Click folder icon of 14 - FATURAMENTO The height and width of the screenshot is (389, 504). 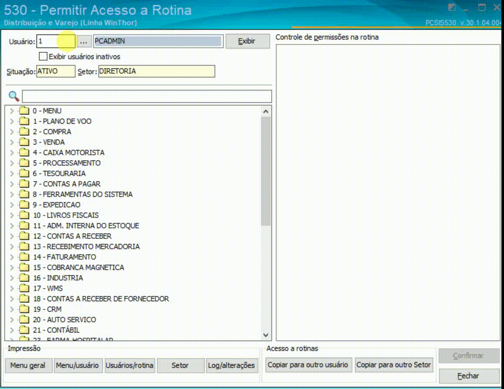24,257
